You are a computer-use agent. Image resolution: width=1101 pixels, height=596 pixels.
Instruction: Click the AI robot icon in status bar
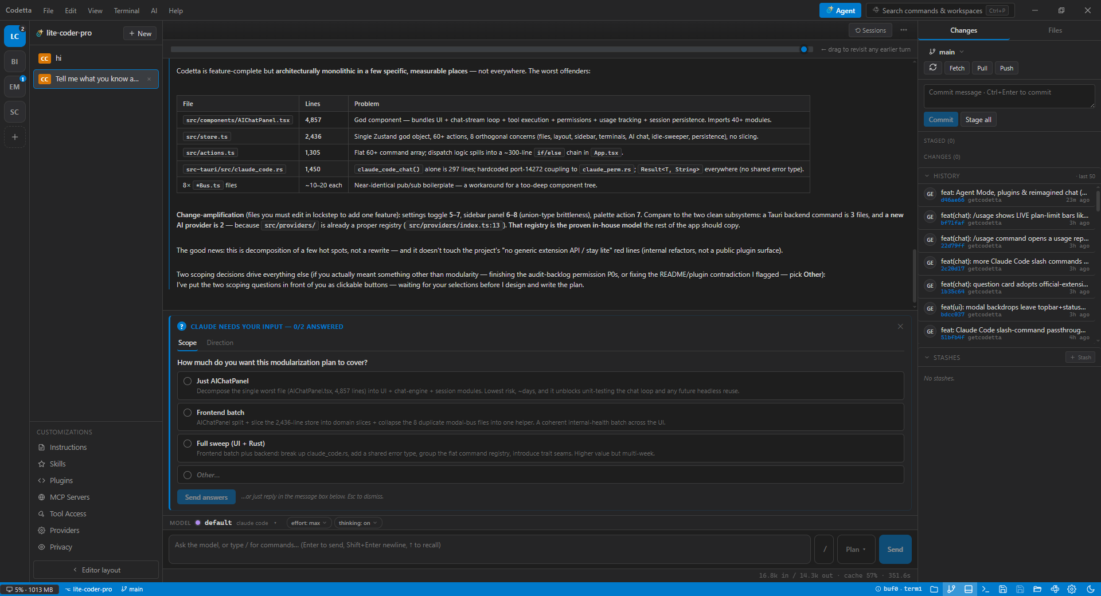click(1055, 589)
